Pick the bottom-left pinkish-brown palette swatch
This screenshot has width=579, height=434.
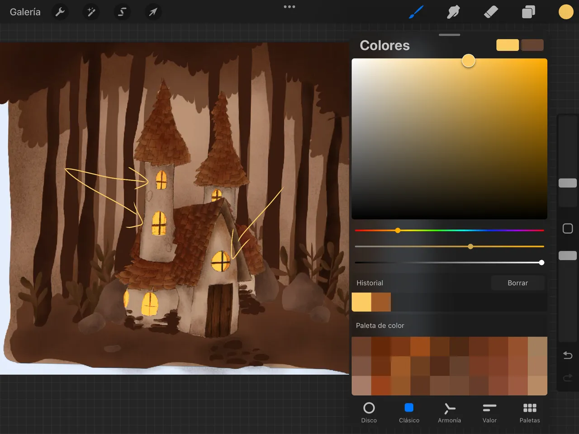pyautogui.click(x=361, y=386)
